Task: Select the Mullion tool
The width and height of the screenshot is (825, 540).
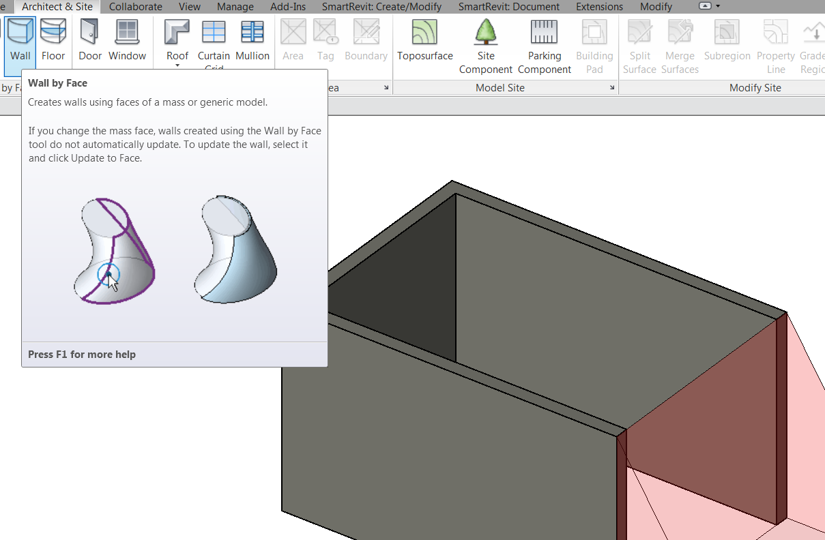Action: [252, 37]
